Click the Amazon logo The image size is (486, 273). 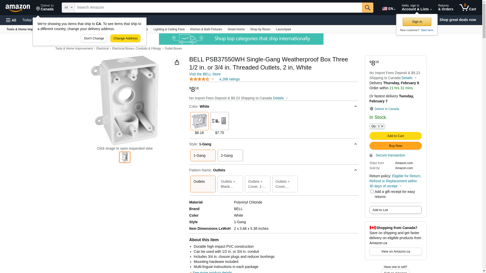click(x=18, y=8)
